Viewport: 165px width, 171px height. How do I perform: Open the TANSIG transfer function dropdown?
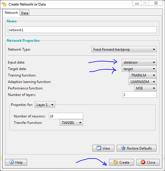tap(71, 122)
